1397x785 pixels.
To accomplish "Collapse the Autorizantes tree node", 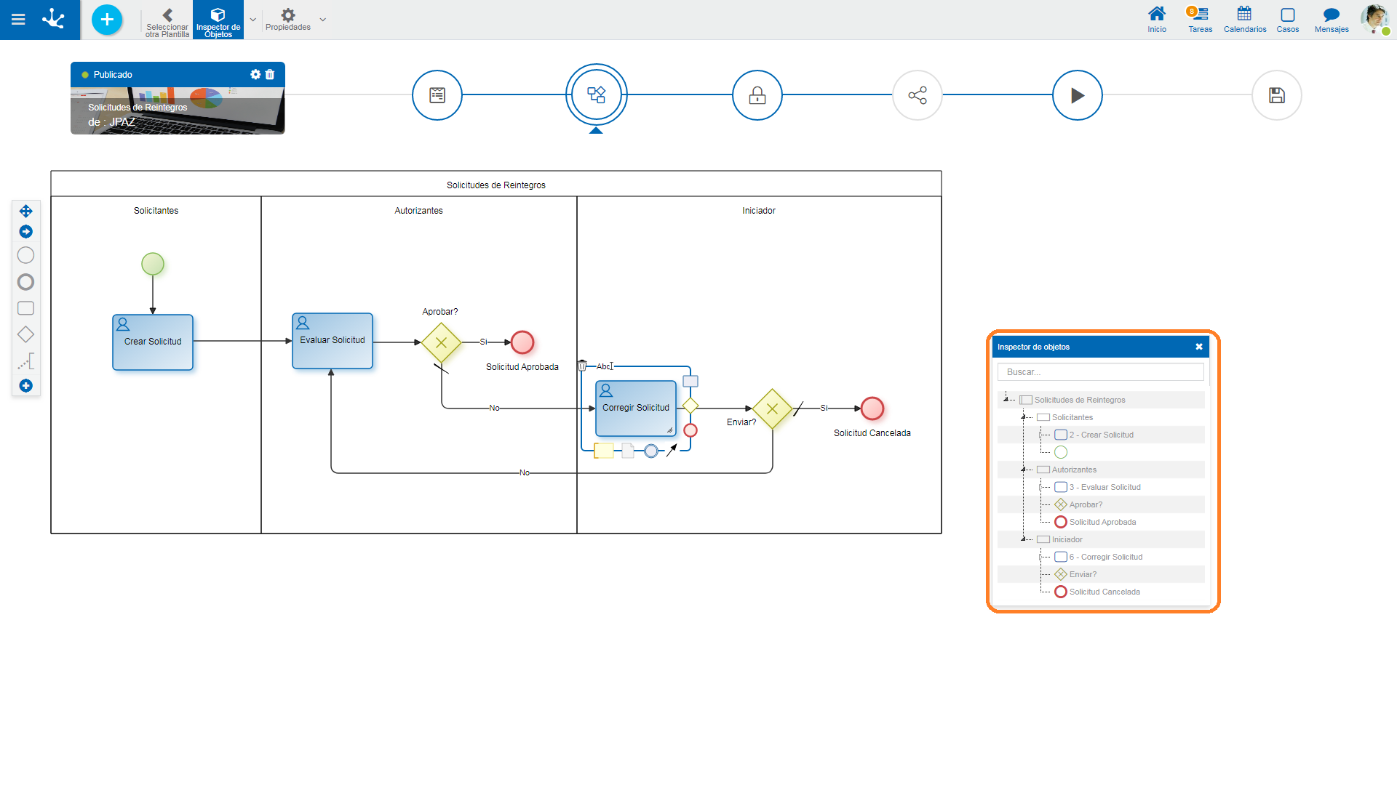I will (x=1023, y=469).
